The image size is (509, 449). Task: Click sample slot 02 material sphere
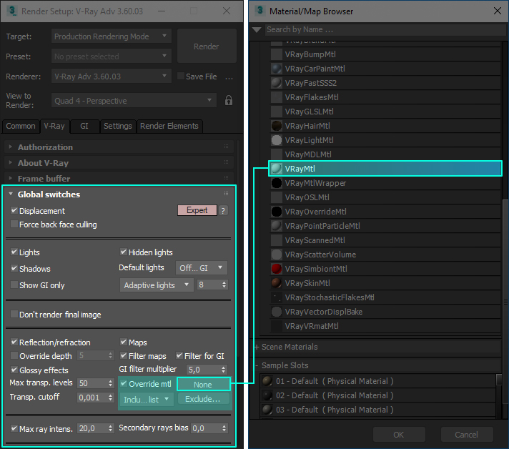click(267, 395)
